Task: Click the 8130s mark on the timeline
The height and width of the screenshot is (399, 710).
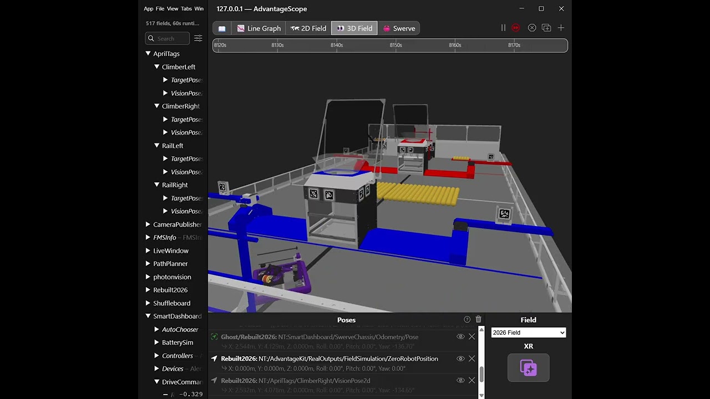Action: tap(277, 45)
